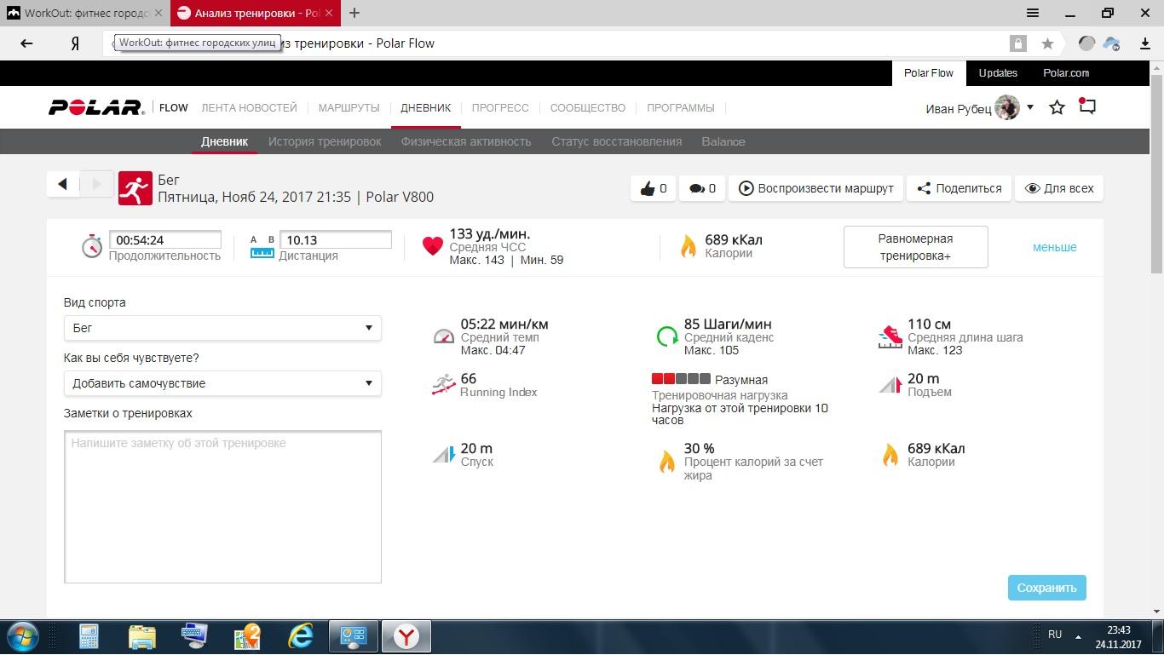Click the training notes text area

tap(222, 507)
